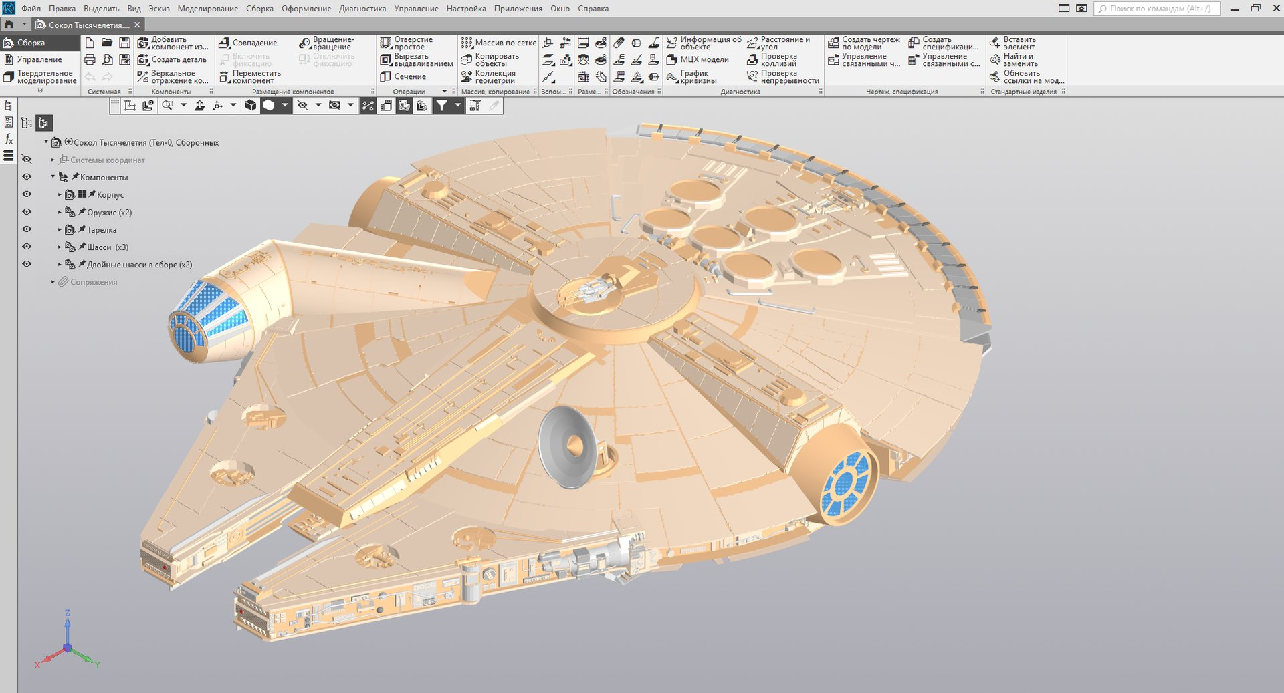The width and height of the screenshot is (1284, 693).
Task: Click Вырезать выдавливанием extrude cut tool
Action: 416,60
